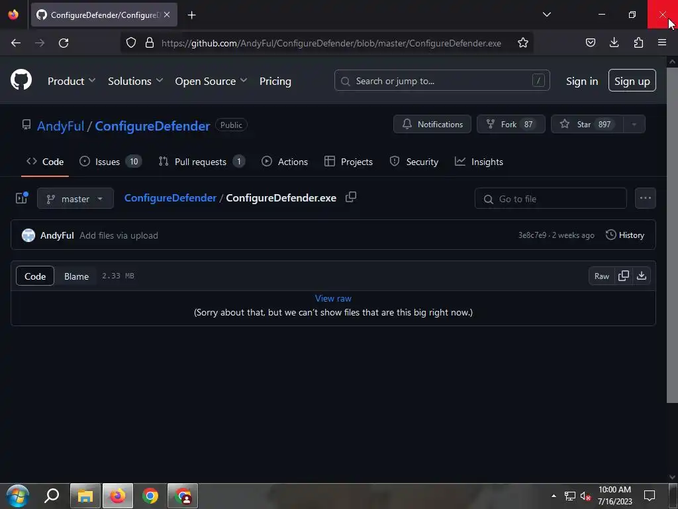Open the Save to Pocket icon
Viewport: 678px width, 509px height.
pyautogui.click(x=590, y=43)
